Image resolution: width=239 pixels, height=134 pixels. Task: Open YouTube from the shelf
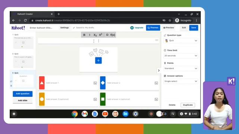click(105, 114)
